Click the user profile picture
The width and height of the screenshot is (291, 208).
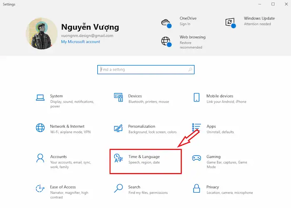pos(42,33)
